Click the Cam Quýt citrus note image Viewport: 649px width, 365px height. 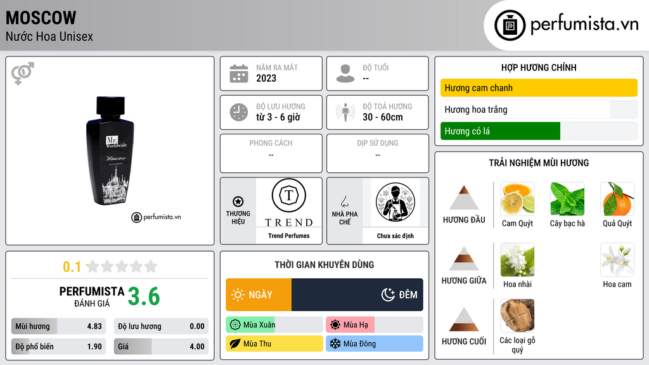tap(517, 199)
